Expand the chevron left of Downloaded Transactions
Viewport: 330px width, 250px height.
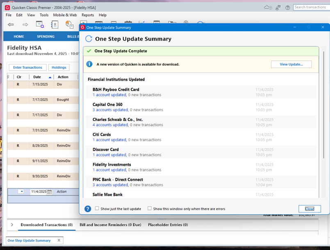(12, 225)
